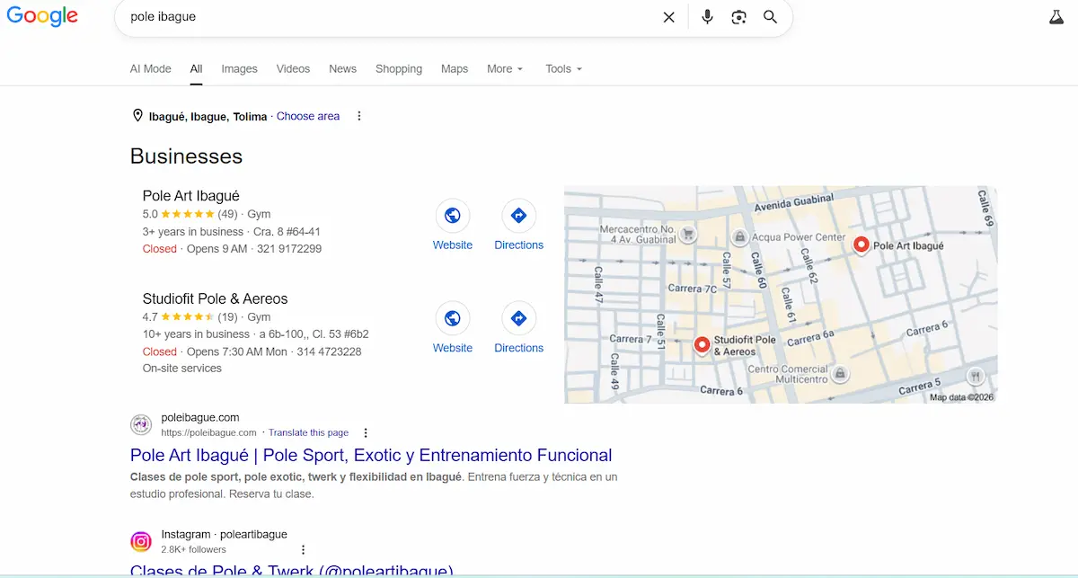Click the Avenida Guabinal label on map
1078x578 pixels.
pyautogui.click(x=794, y=203)
